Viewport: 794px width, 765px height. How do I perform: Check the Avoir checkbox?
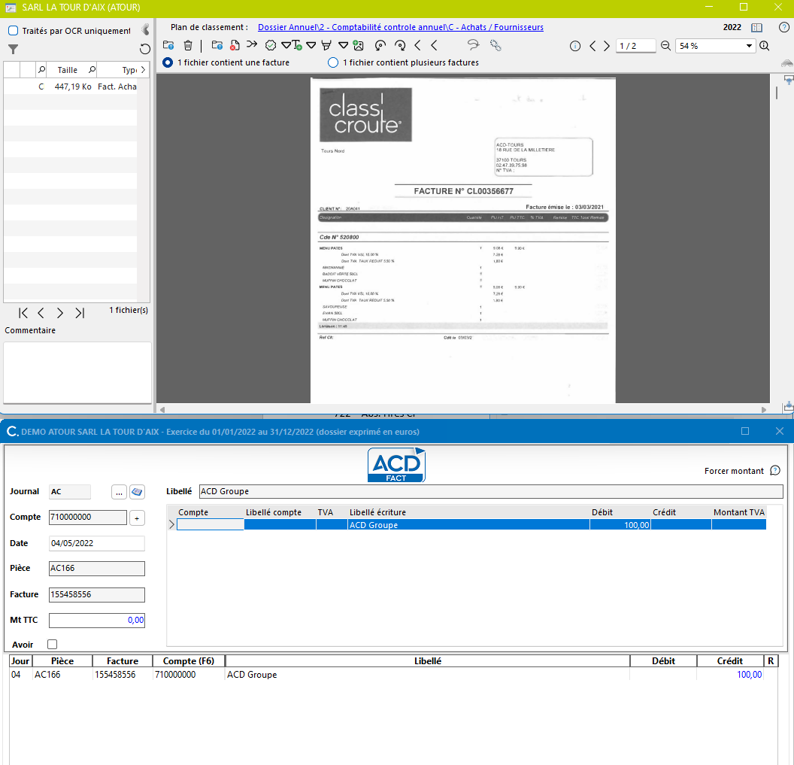(x=52, y=645)
